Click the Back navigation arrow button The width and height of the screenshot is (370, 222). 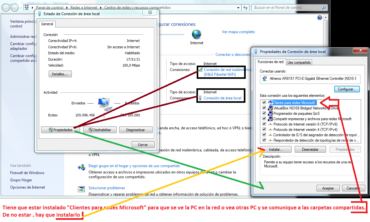6,7
